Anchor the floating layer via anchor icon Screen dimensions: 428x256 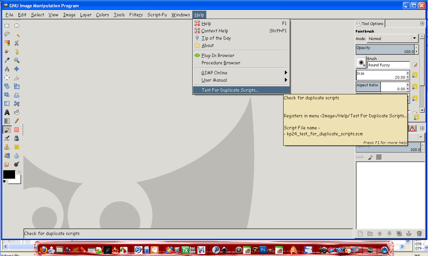(409, 234)
